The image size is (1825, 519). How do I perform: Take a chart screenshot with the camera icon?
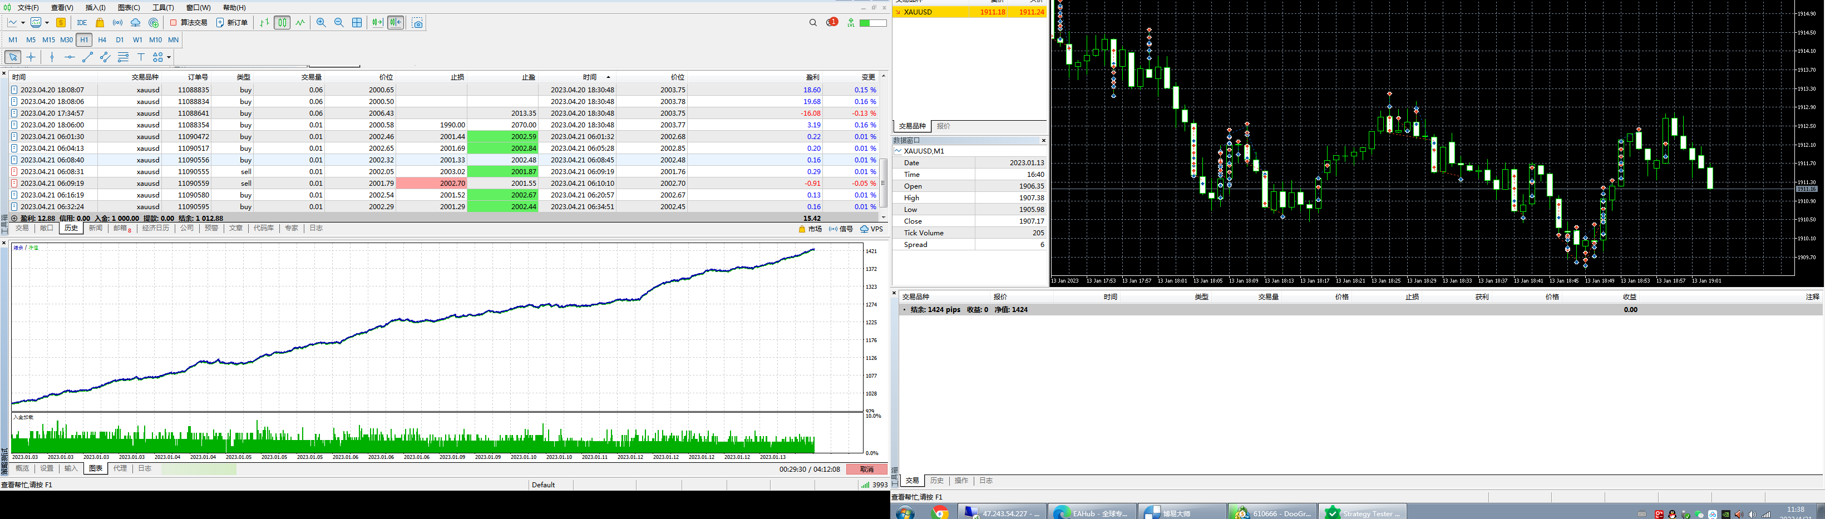tap(417, 23)
